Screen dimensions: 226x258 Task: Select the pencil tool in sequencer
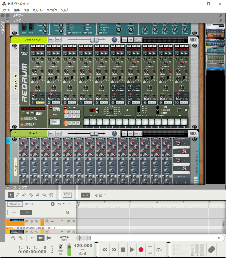17,195
